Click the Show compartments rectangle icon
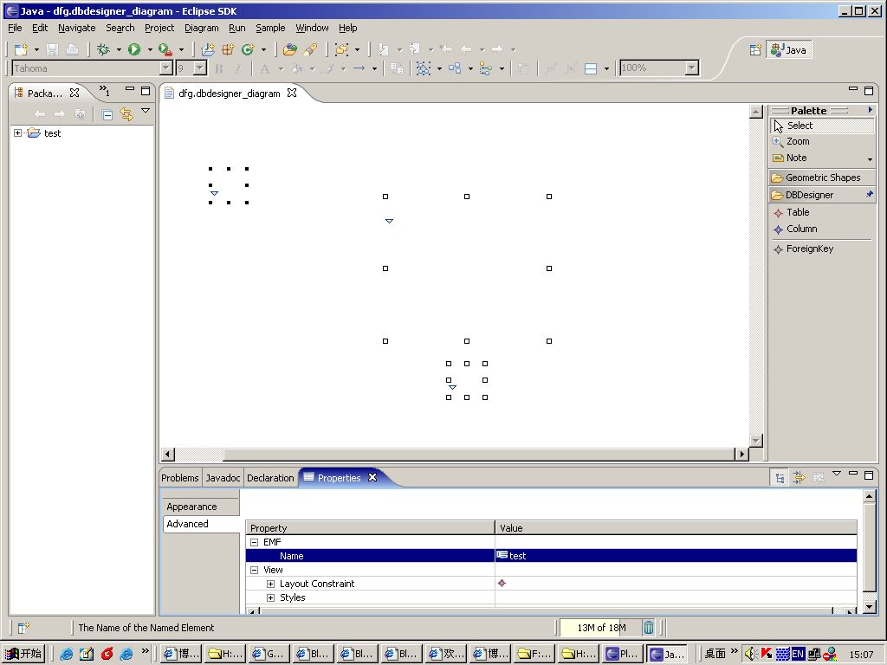The width and height of the screenshot is (887, 665). [x=591, y=68]
